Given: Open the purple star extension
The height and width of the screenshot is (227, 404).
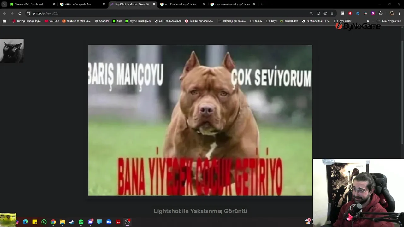Looking at the screenshot, I should pos(373,13).
